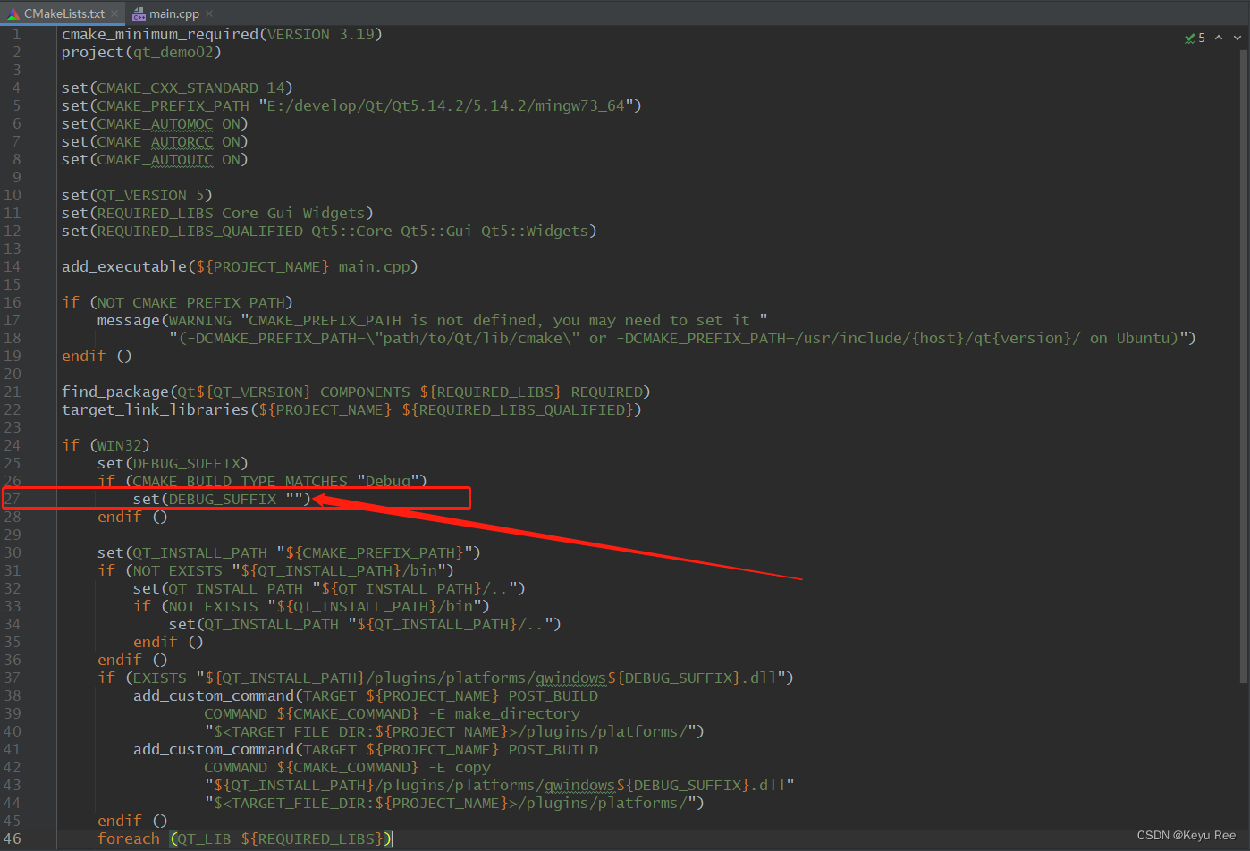Click the green inspections checkmark showing 5 problems
1250x851 pixels.
click(1192, 38)
